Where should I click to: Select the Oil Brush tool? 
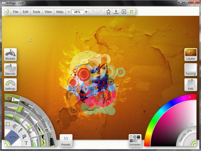[12, 99]
